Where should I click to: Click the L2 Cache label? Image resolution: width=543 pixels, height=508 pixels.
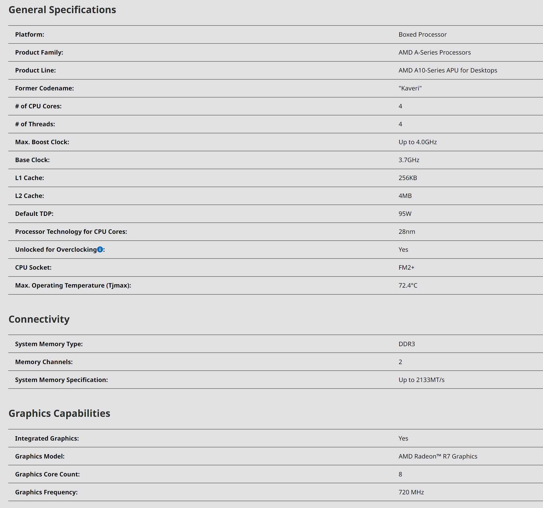pyautogui.click(x=29, y=196)
